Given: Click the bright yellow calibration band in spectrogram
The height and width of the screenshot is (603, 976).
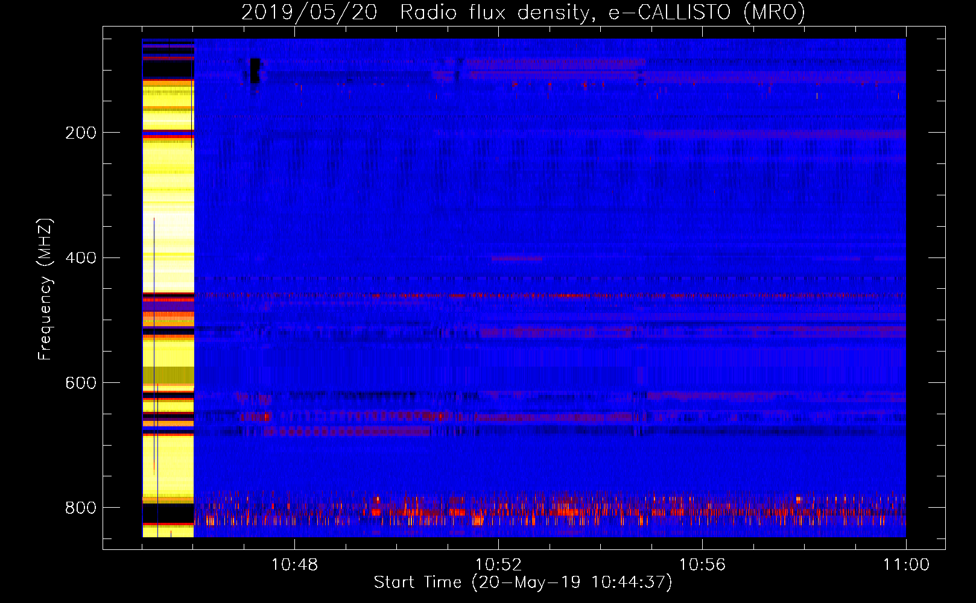Looking at the screenshot, I should [x=168, y=288].
